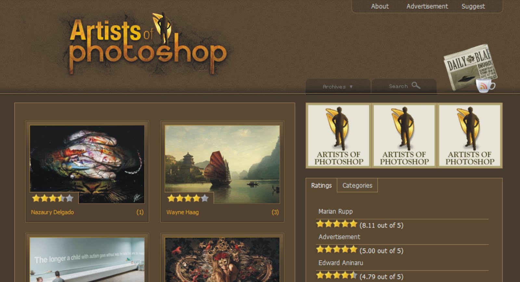Screen dimensions: 520x282
Task: Select the Ratings tab
Action: point(321,185)
